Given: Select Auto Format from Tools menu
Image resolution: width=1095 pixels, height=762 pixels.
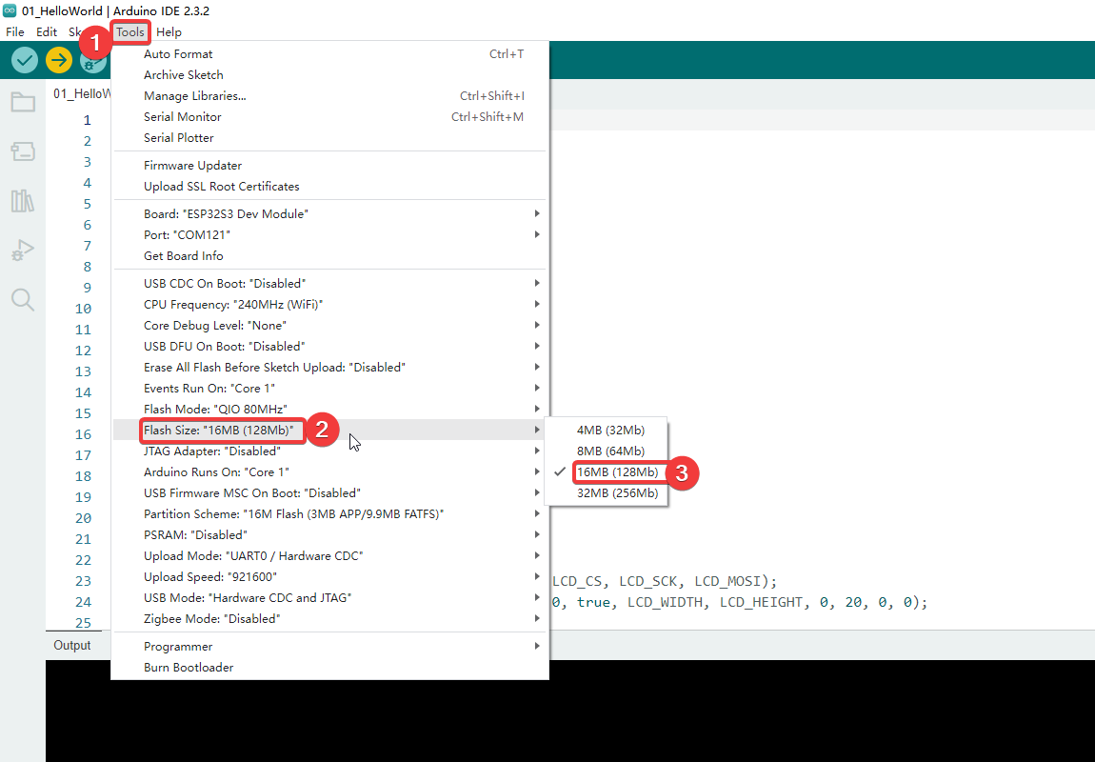Looking at the screenshot, I should (x=329, y=53).
